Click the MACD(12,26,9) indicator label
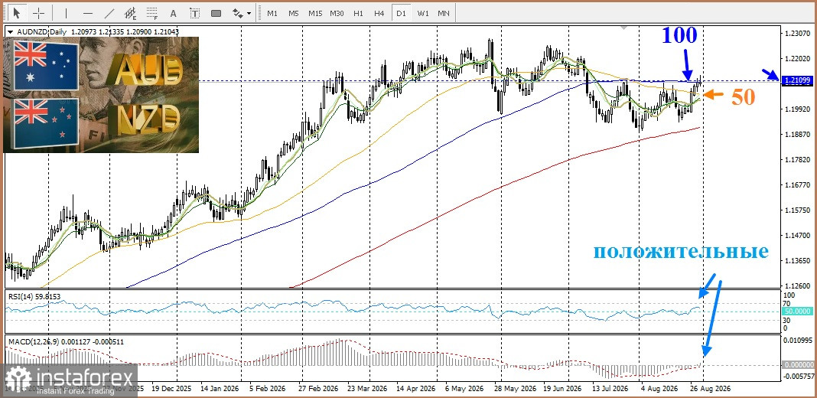Image resolution: width=817 pixels, height=398 pixels. coord(66,341)
